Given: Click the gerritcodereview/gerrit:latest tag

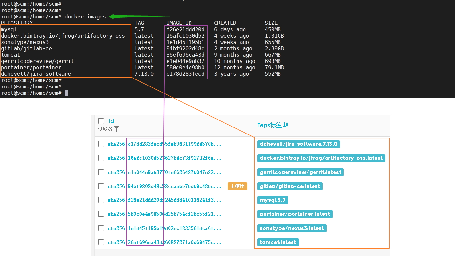Looking at the screenshot, I should pos(300,172).
